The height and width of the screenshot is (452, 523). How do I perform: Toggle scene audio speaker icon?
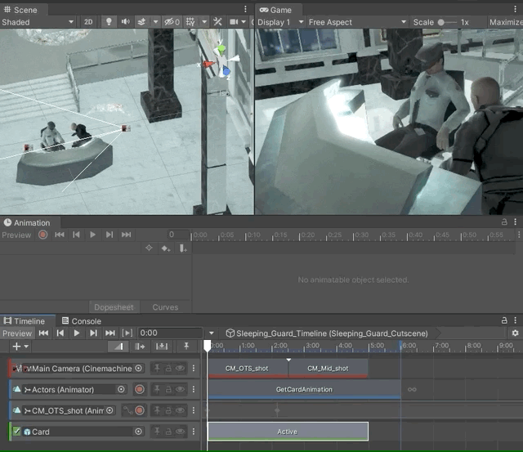click(125, 22)
